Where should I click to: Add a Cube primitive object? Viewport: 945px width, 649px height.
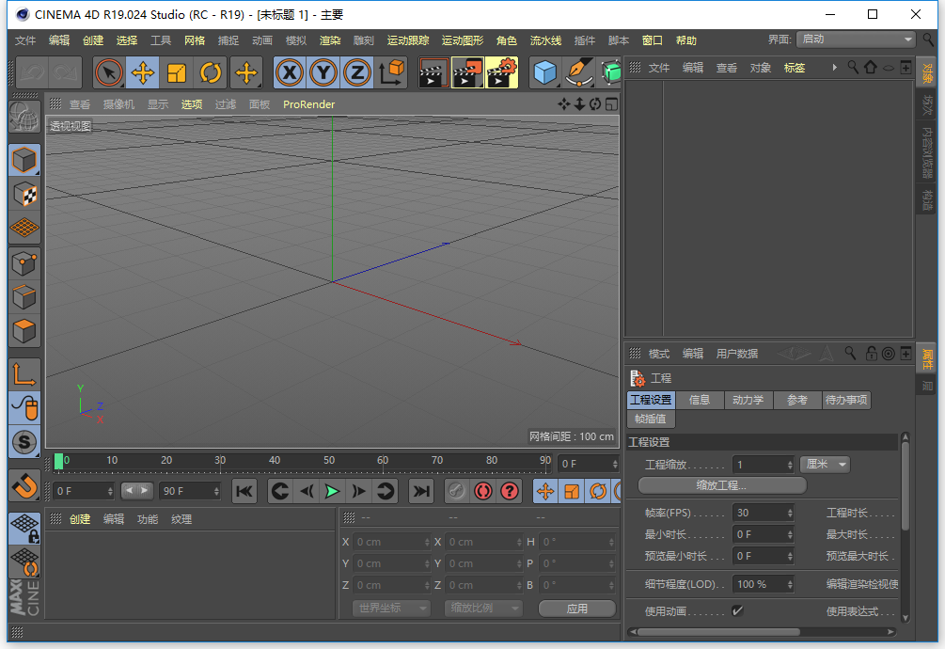point(545,73)
